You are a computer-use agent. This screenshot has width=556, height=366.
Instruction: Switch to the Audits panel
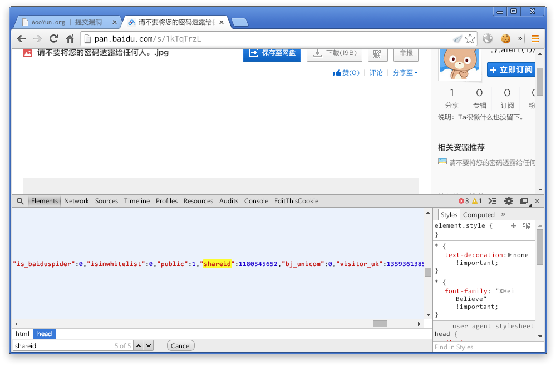coord(229,201)
